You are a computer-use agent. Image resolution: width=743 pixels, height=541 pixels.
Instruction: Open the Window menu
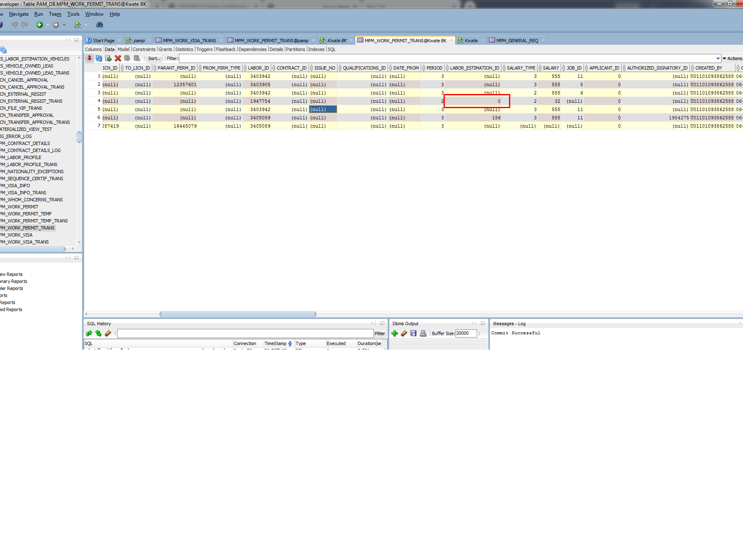click(94, 14)
